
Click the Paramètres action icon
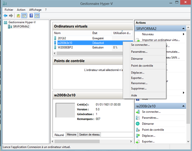(x=138, y=118)
